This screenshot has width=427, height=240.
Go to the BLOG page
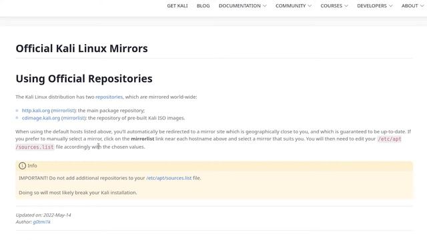(x=203, y=6)
